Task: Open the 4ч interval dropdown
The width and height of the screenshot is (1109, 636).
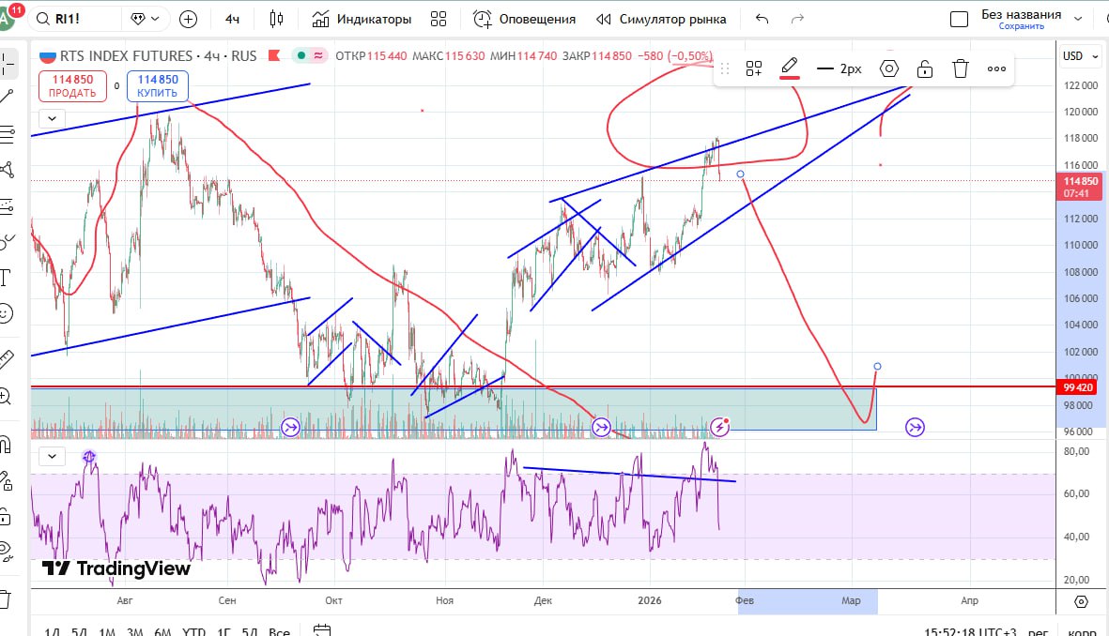Action: tap(232, 19)
